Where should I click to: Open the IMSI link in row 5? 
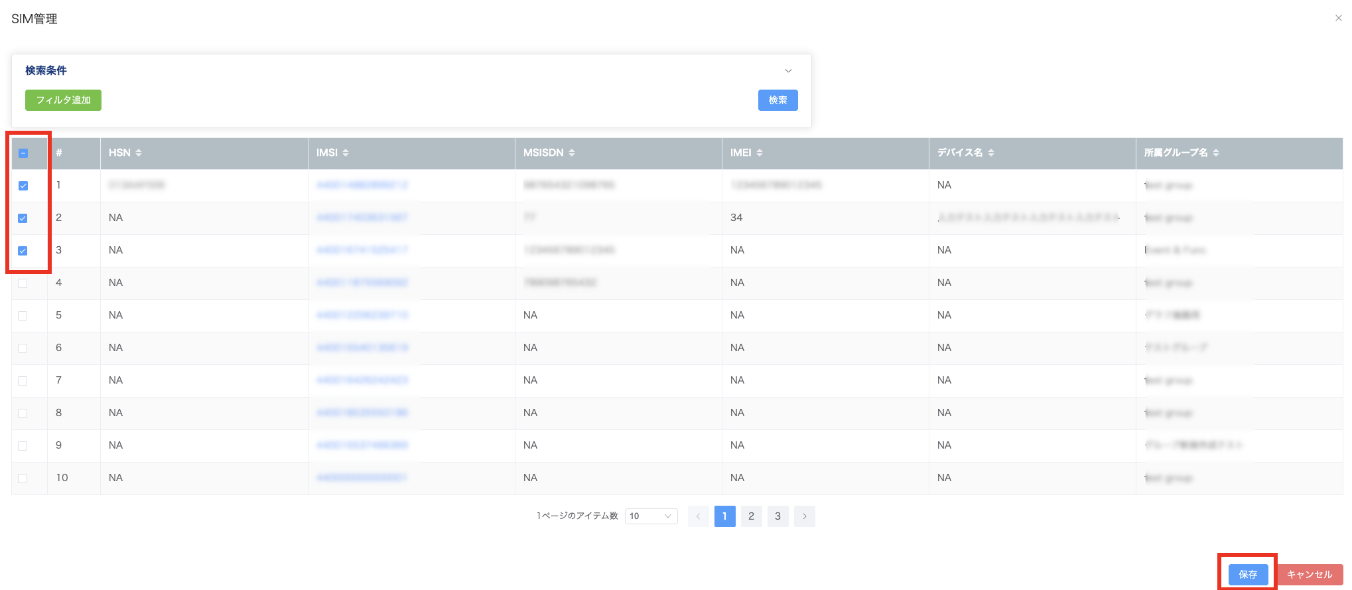[x=362, y=315]
